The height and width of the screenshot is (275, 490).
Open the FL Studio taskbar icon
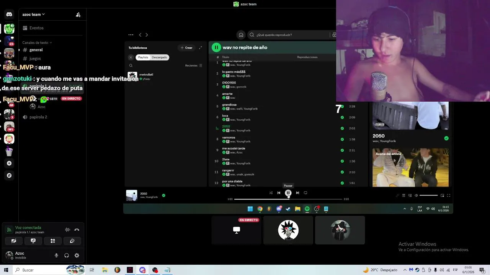coord(117,270)
